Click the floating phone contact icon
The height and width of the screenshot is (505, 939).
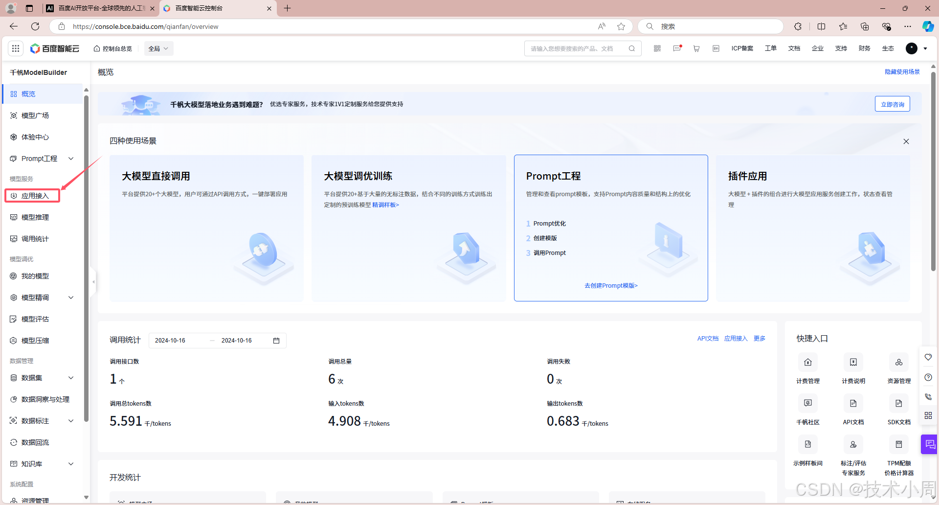tap(928, 397)
